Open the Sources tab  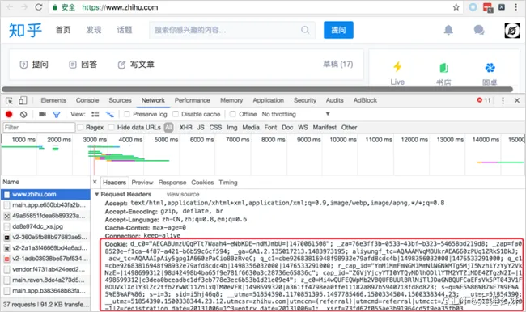pos(120,100)
